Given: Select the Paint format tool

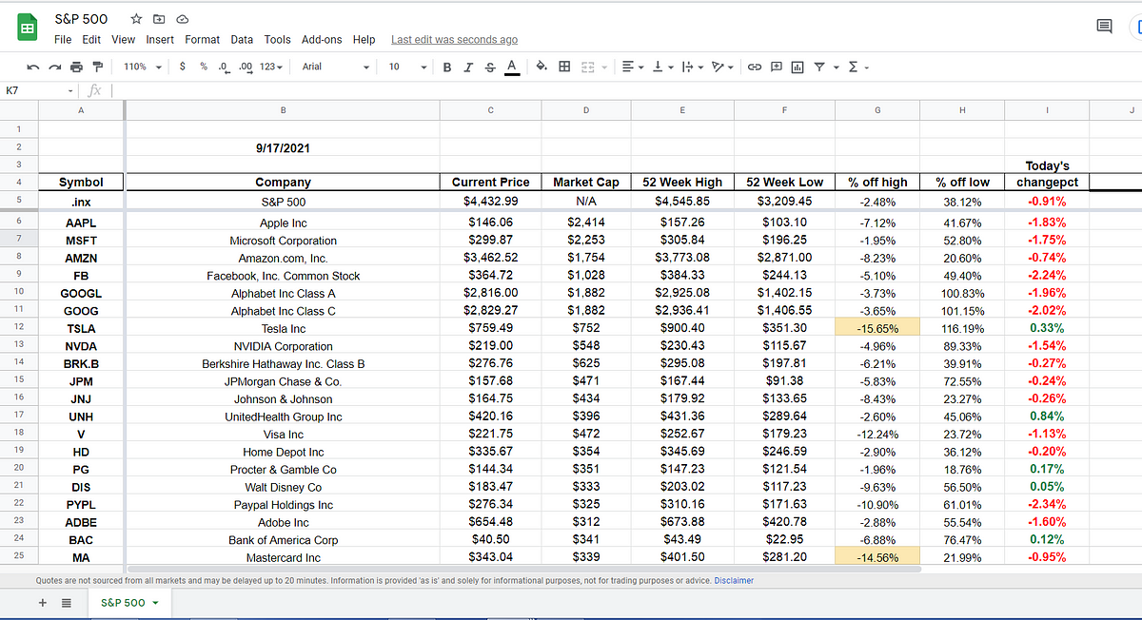Looking at the screenshot, I should click(x=97, y=67).
